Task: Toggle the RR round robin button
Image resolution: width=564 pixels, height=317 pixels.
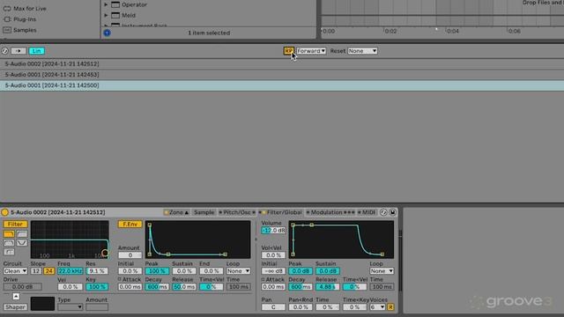Action: (x=288, y=51)
